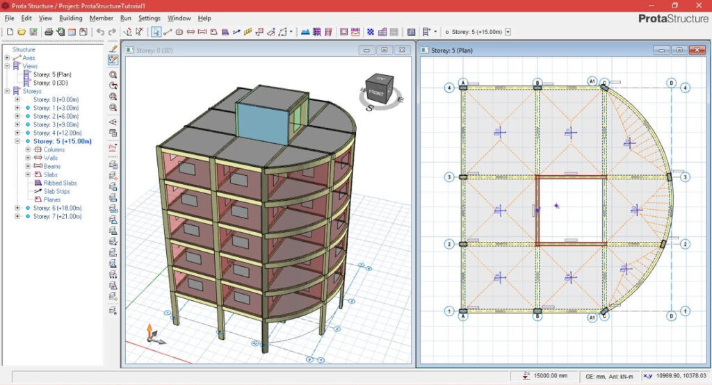Open the Member menu
The image size is (712, 385).
(102, 18)
